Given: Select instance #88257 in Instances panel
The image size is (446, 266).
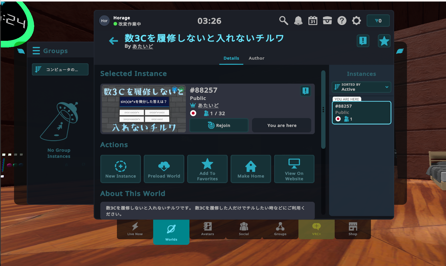Looking at the screenshot, I should [361, 112].
